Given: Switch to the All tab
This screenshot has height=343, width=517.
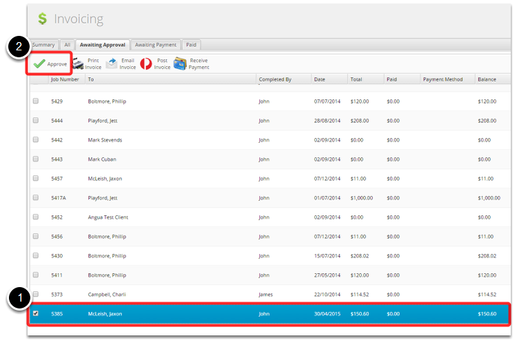Looking at the screenshot, I should (68, 45).
